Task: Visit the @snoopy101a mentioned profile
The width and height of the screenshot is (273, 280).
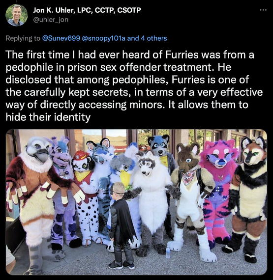Action: coord(103,38)
